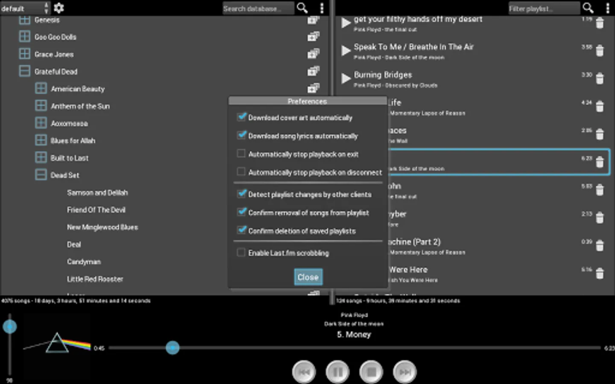
Task: Click the database search magnifier icon
Action: click(302, 8)
